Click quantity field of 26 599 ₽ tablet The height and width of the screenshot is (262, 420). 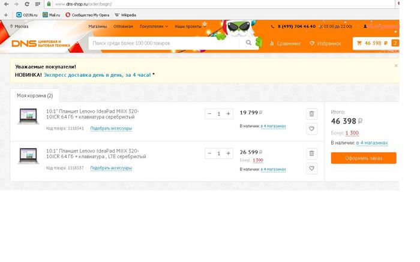[219, 153]
